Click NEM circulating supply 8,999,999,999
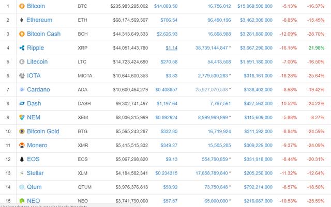 point(213,117)
